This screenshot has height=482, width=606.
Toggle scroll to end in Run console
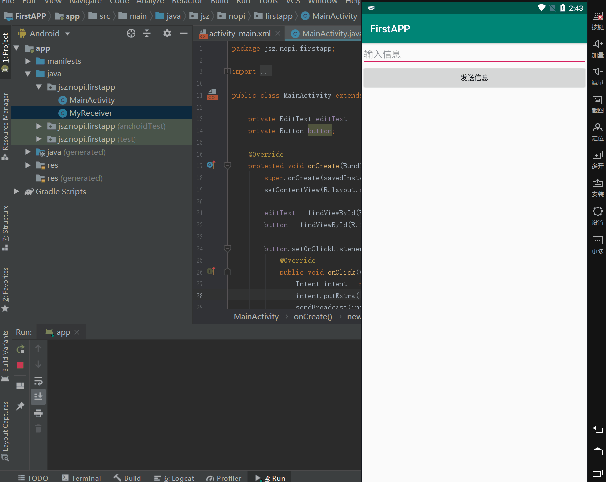(x=38, y=396)
